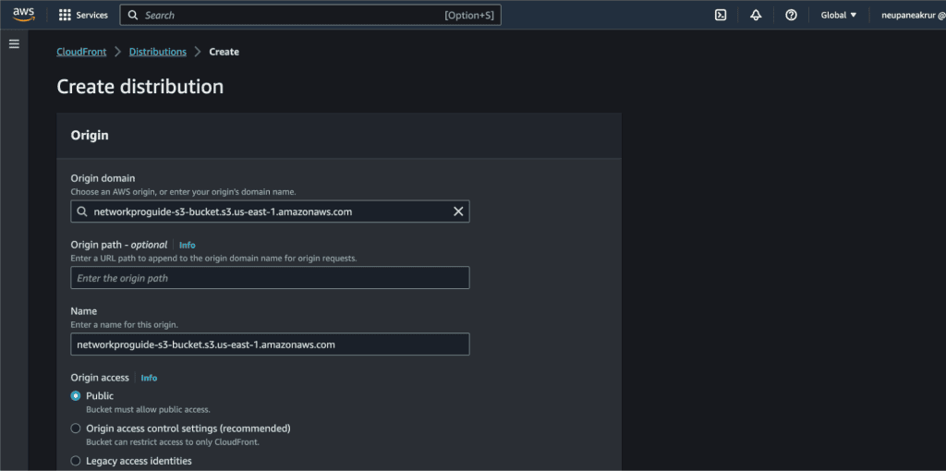This screenshot has height=471, width=946.
Task: Clear the origin domain with X icon
Action: (458, 211)
